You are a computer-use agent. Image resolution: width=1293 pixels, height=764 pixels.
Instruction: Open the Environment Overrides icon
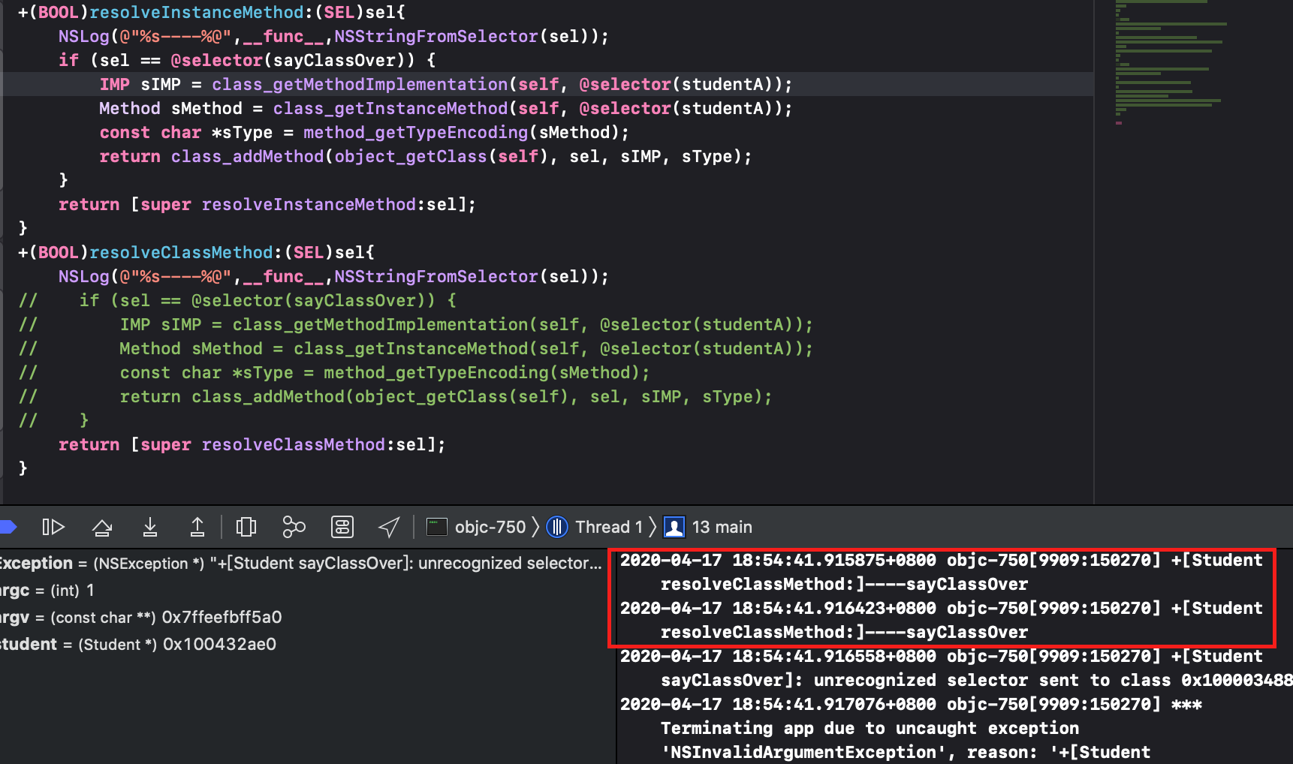coord(342,527)
